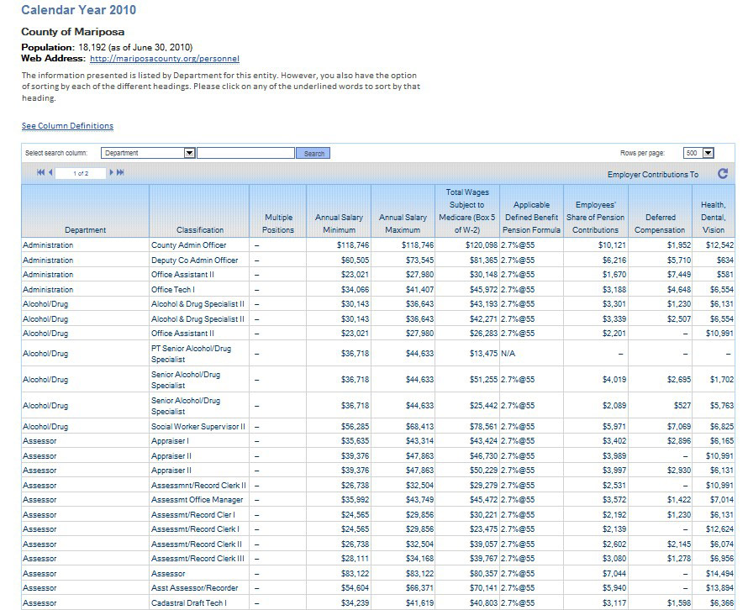Open the search column dropdown showing Department
Viewport: 748px width, 610px height.
(148, 153)
